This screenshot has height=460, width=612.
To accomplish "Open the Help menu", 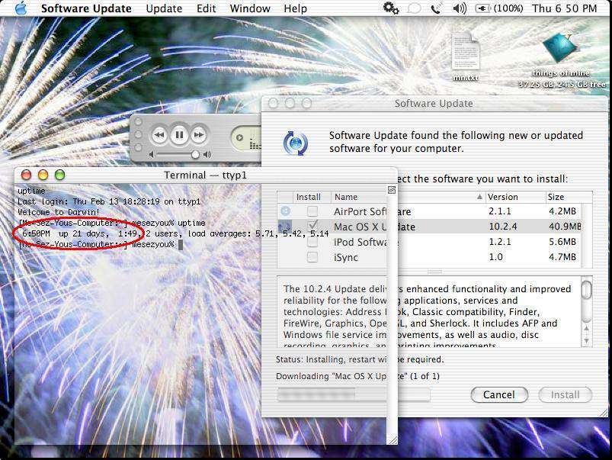I will (x=295, y=8).
